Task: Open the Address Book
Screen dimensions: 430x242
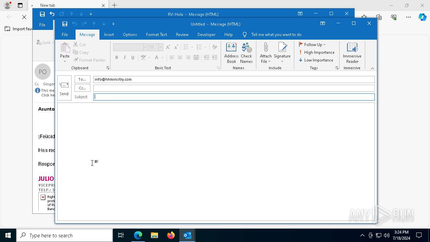Action: [x=231, y=53]
